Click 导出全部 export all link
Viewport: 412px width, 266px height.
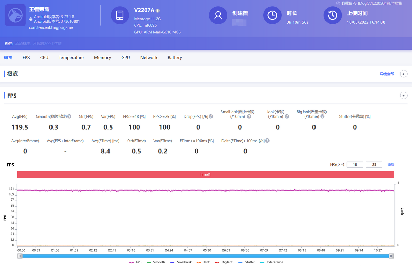pos(387,74)
